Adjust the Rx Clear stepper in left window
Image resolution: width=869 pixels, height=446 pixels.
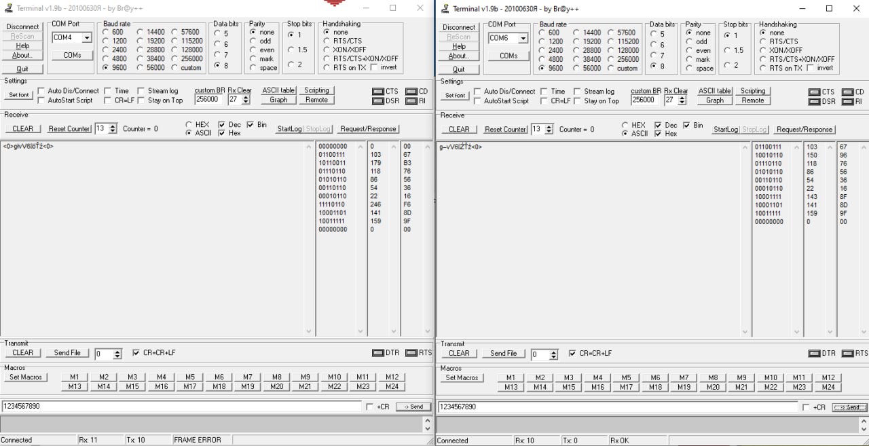coord(246,99)
